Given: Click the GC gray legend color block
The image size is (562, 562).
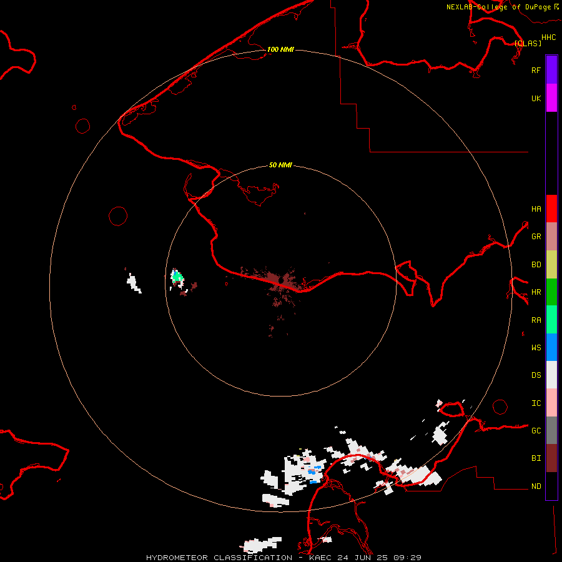Looking at the screenshot, I should pyautogui.click(x=551, y=430).
